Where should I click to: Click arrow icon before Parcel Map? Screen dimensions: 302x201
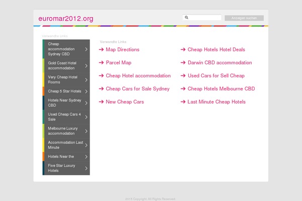coord(101,63)
